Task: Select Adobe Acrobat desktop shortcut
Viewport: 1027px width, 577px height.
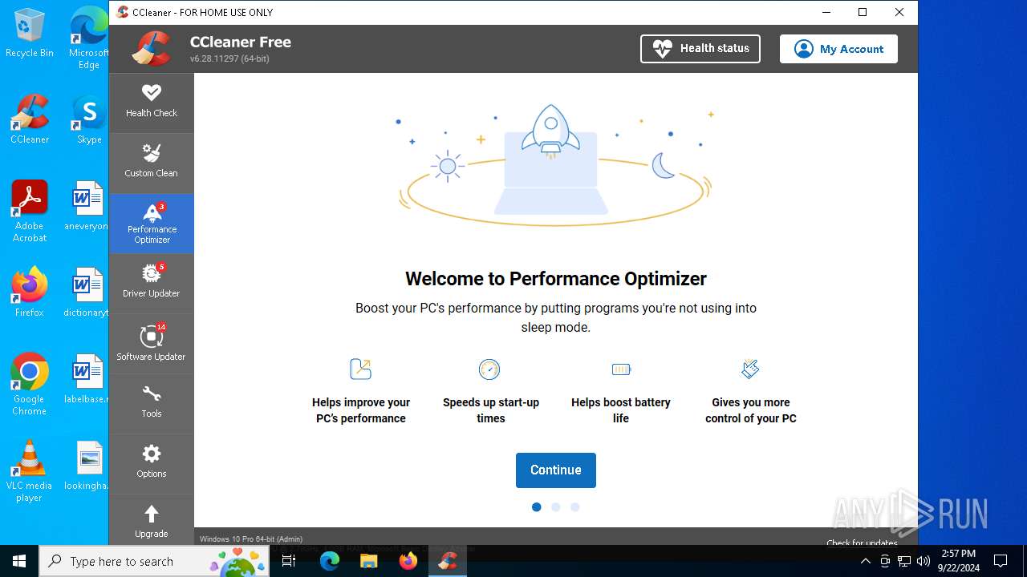Action: [30, 211]
